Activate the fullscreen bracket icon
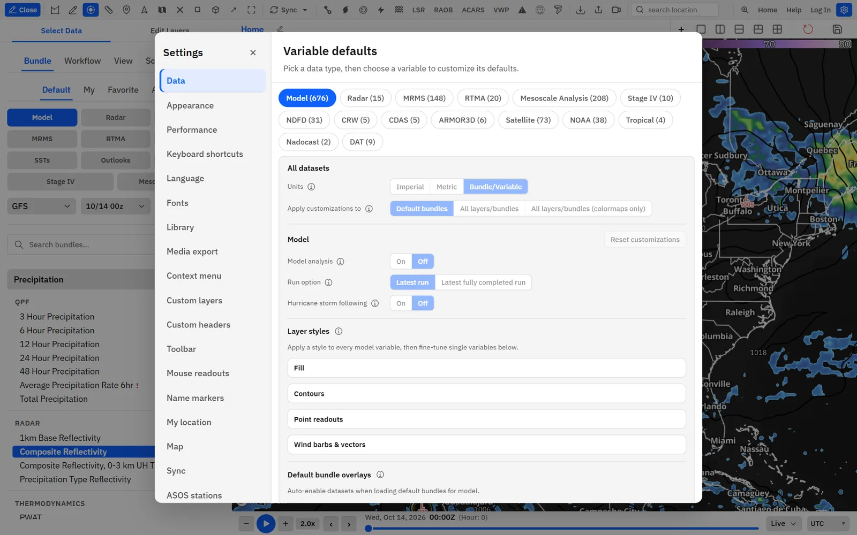The width and height of the screenshot is (857, 535). (x=251, y=10)
